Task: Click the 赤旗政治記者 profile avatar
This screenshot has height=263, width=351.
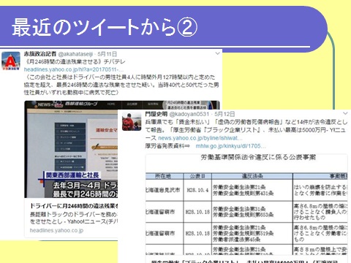Action: (x=11, y=61)
